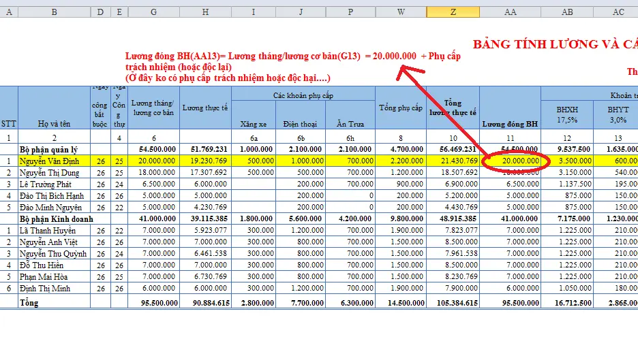
Task: Click the name cell Nguyễn Thị Dung
Action: (54, 173)
